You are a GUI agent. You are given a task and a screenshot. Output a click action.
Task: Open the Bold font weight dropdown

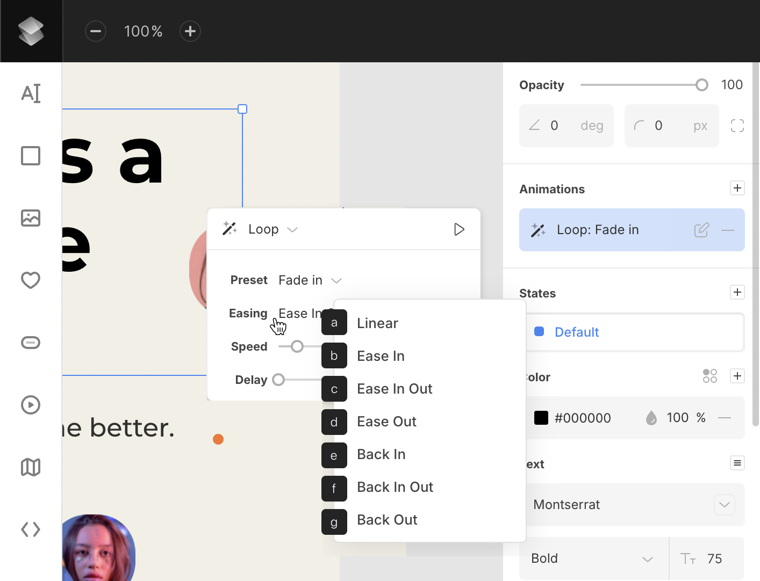[x=594, y=558]
